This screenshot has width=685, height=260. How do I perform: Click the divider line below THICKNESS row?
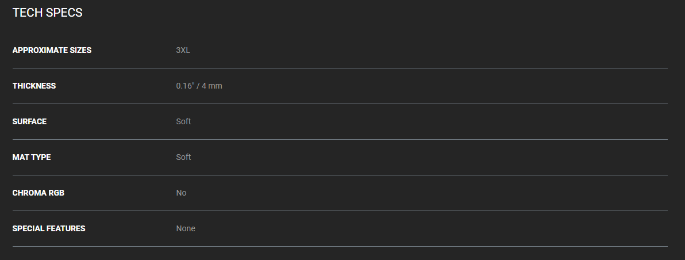[340, 104]
